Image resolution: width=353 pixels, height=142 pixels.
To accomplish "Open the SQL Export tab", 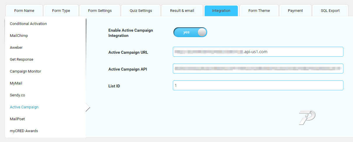I will click(x=330, y=11).
